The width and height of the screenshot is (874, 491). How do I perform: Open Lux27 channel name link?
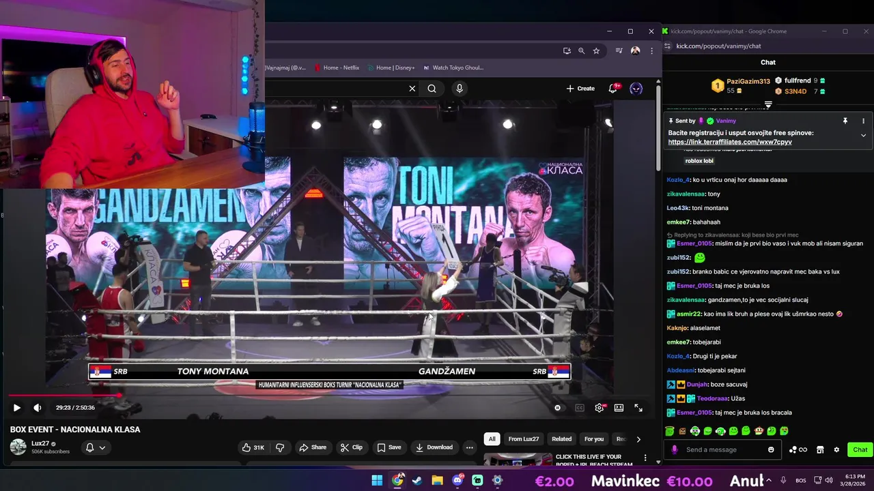[40, 443]
